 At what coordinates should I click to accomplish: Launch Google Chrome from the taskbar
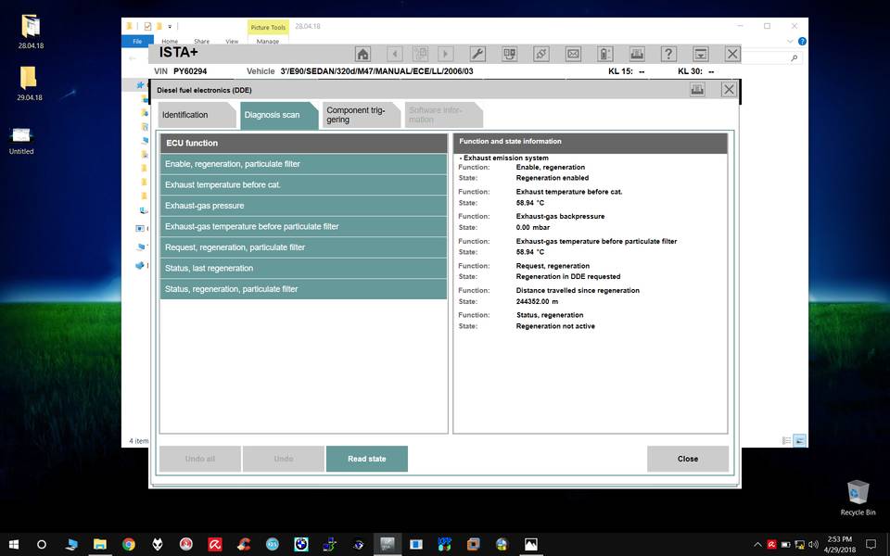click(129, 545)
